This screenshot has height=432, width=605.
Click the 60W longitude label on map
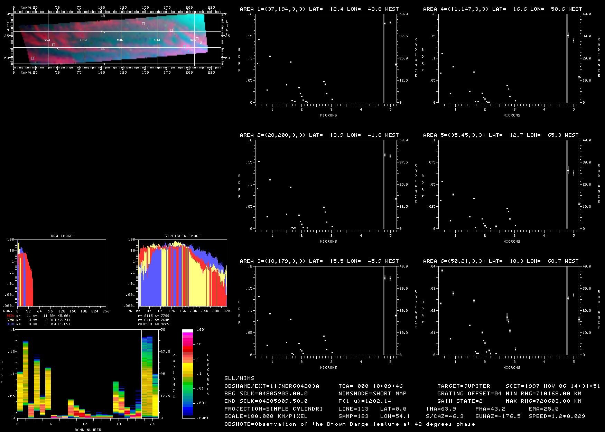coord(83,40)
